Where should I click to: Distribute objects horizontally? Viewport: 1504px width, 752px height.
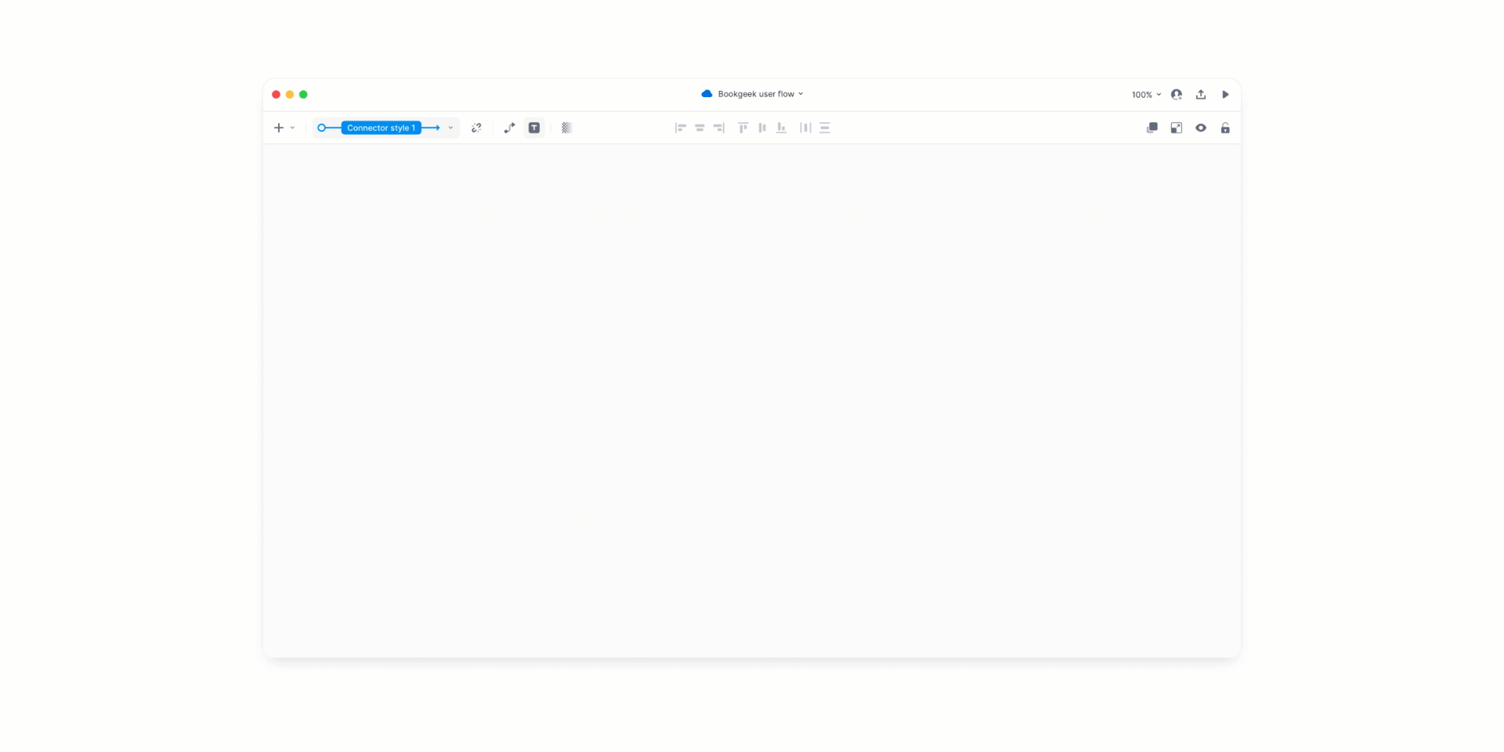pos(805,128)
